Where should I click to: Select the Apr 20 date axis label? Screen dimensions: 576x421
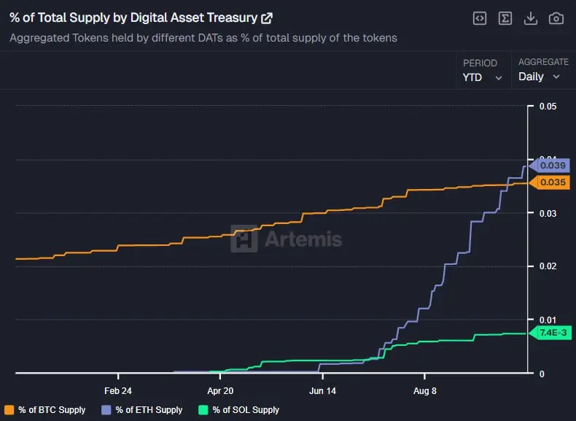220,391
